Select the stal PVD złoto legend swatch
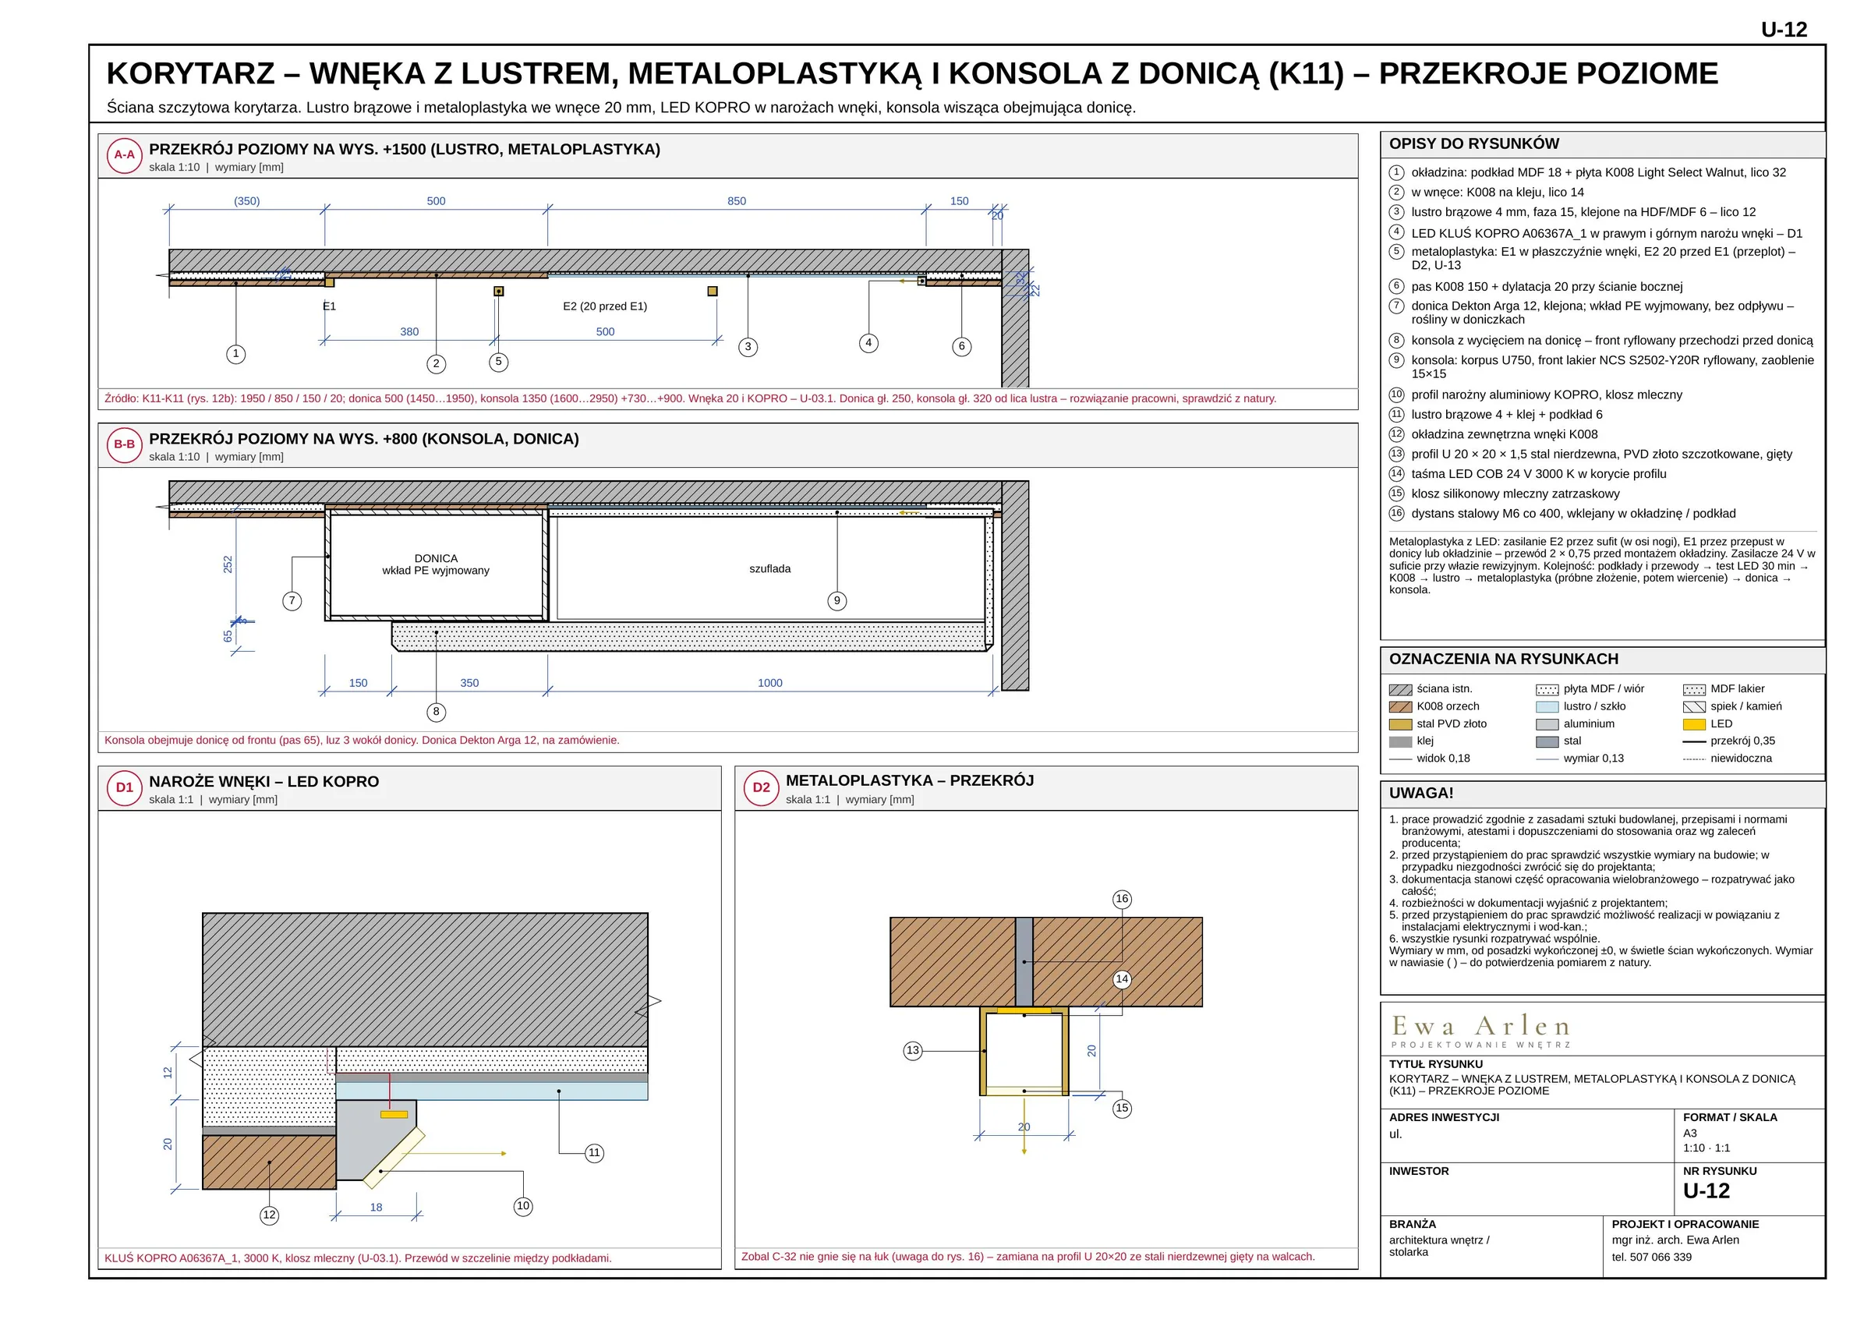The height and width of the screenshot is (1323, 1871). coord(1400,725)
